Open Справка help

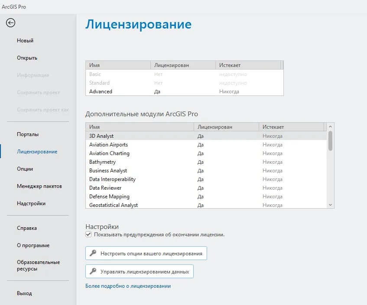point(27,228)
